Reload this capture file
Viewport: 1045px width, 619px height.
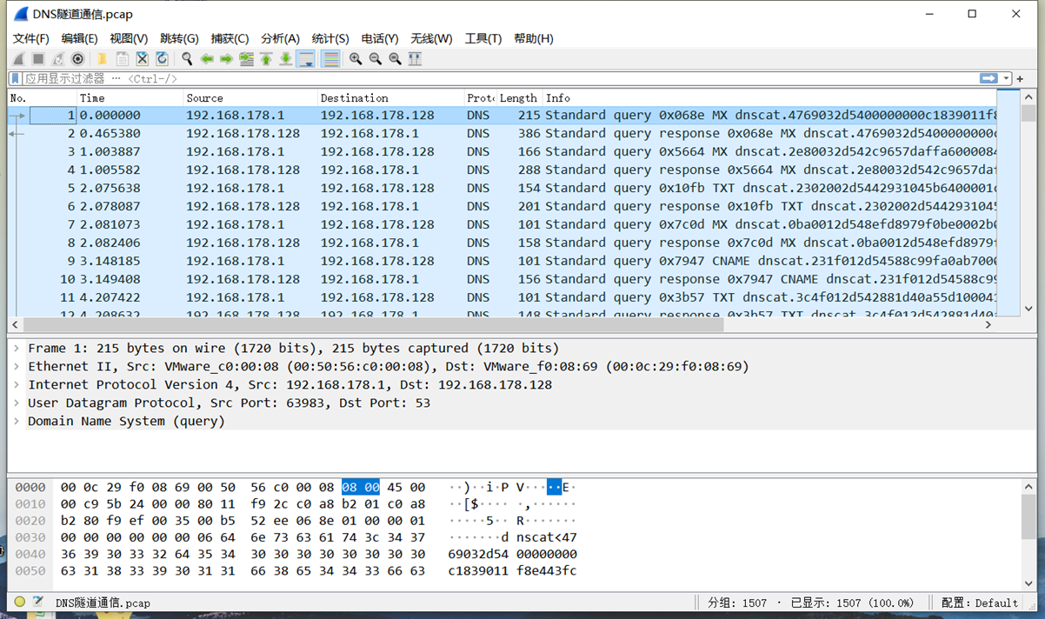coord(162,58)
